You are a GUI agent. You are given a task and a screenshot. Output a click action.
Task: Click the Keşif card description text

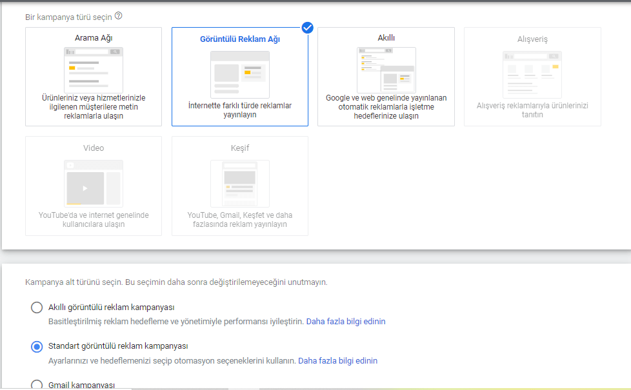pos(239,220)
